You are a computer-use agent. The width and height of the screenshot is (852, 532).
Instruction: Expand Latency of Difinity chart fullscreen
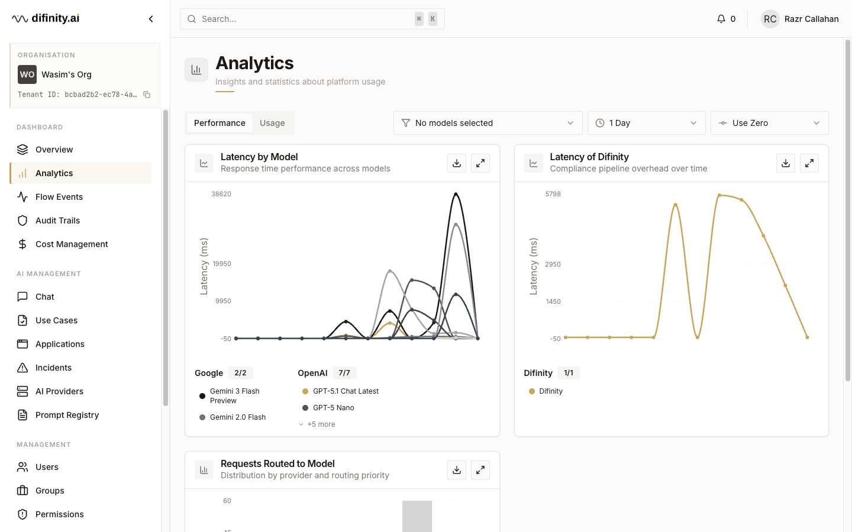[x=809, y=163]
